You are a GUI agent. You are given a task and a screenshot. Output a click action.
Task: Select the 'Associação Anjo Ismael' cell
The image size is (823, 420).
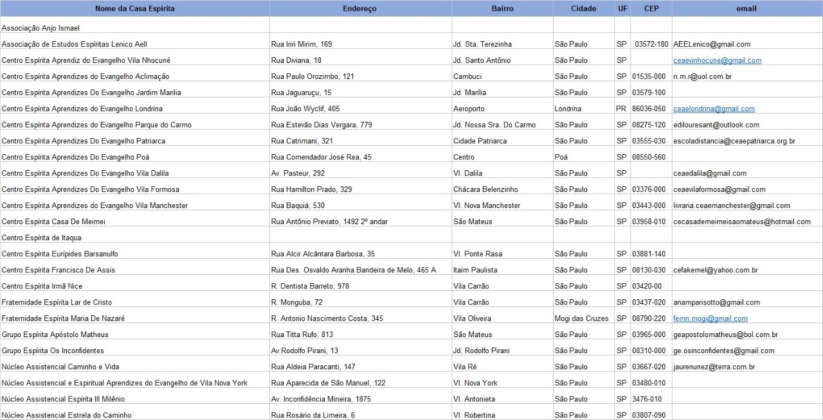click(41, 28)
